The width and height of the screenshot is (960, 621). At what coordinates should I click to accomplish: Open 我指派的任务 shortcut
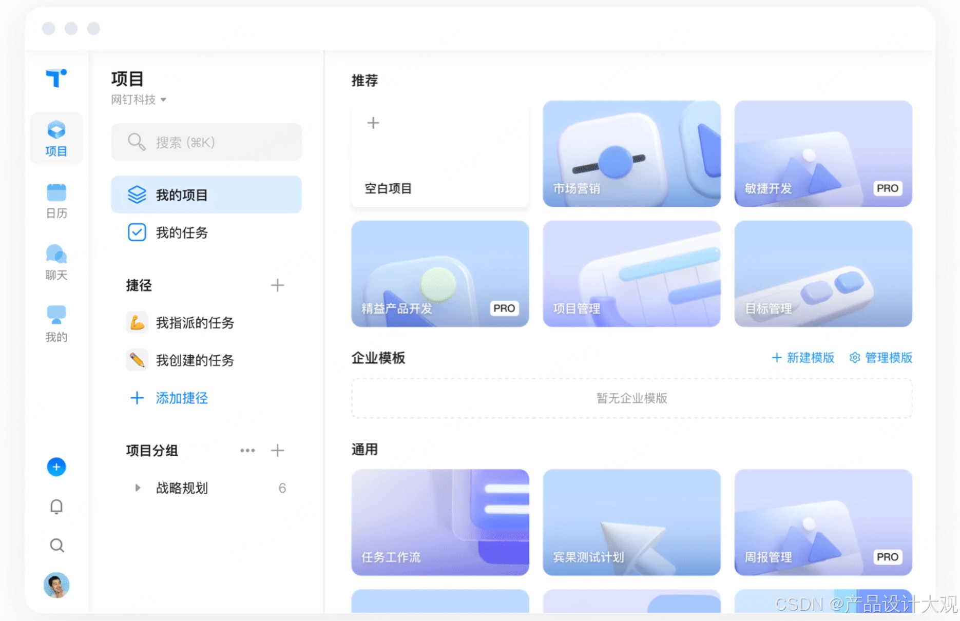click(206, 322)
